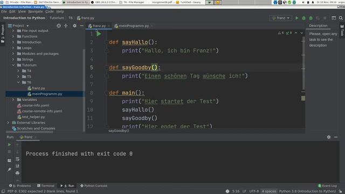The image size is (345, 194).
Task: Expand the T4 folder
Action: click(x=18, y=71)
